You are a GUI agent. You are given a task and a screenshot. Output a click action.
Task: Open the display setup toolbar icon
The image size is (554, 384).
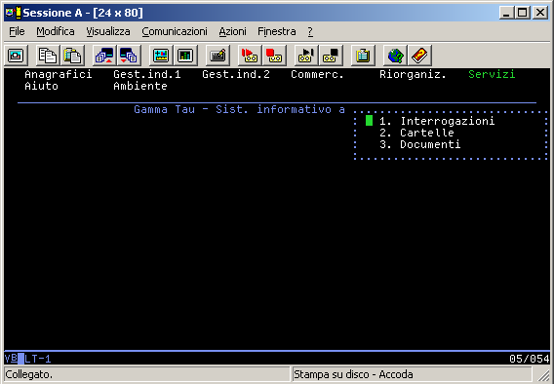click(161, 56)
